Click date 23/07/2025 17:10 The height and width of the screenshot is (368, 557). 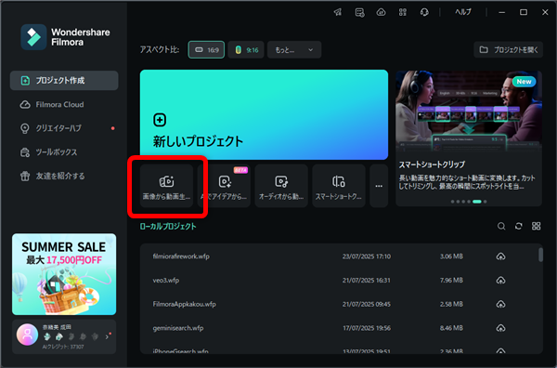pos(367,256)
